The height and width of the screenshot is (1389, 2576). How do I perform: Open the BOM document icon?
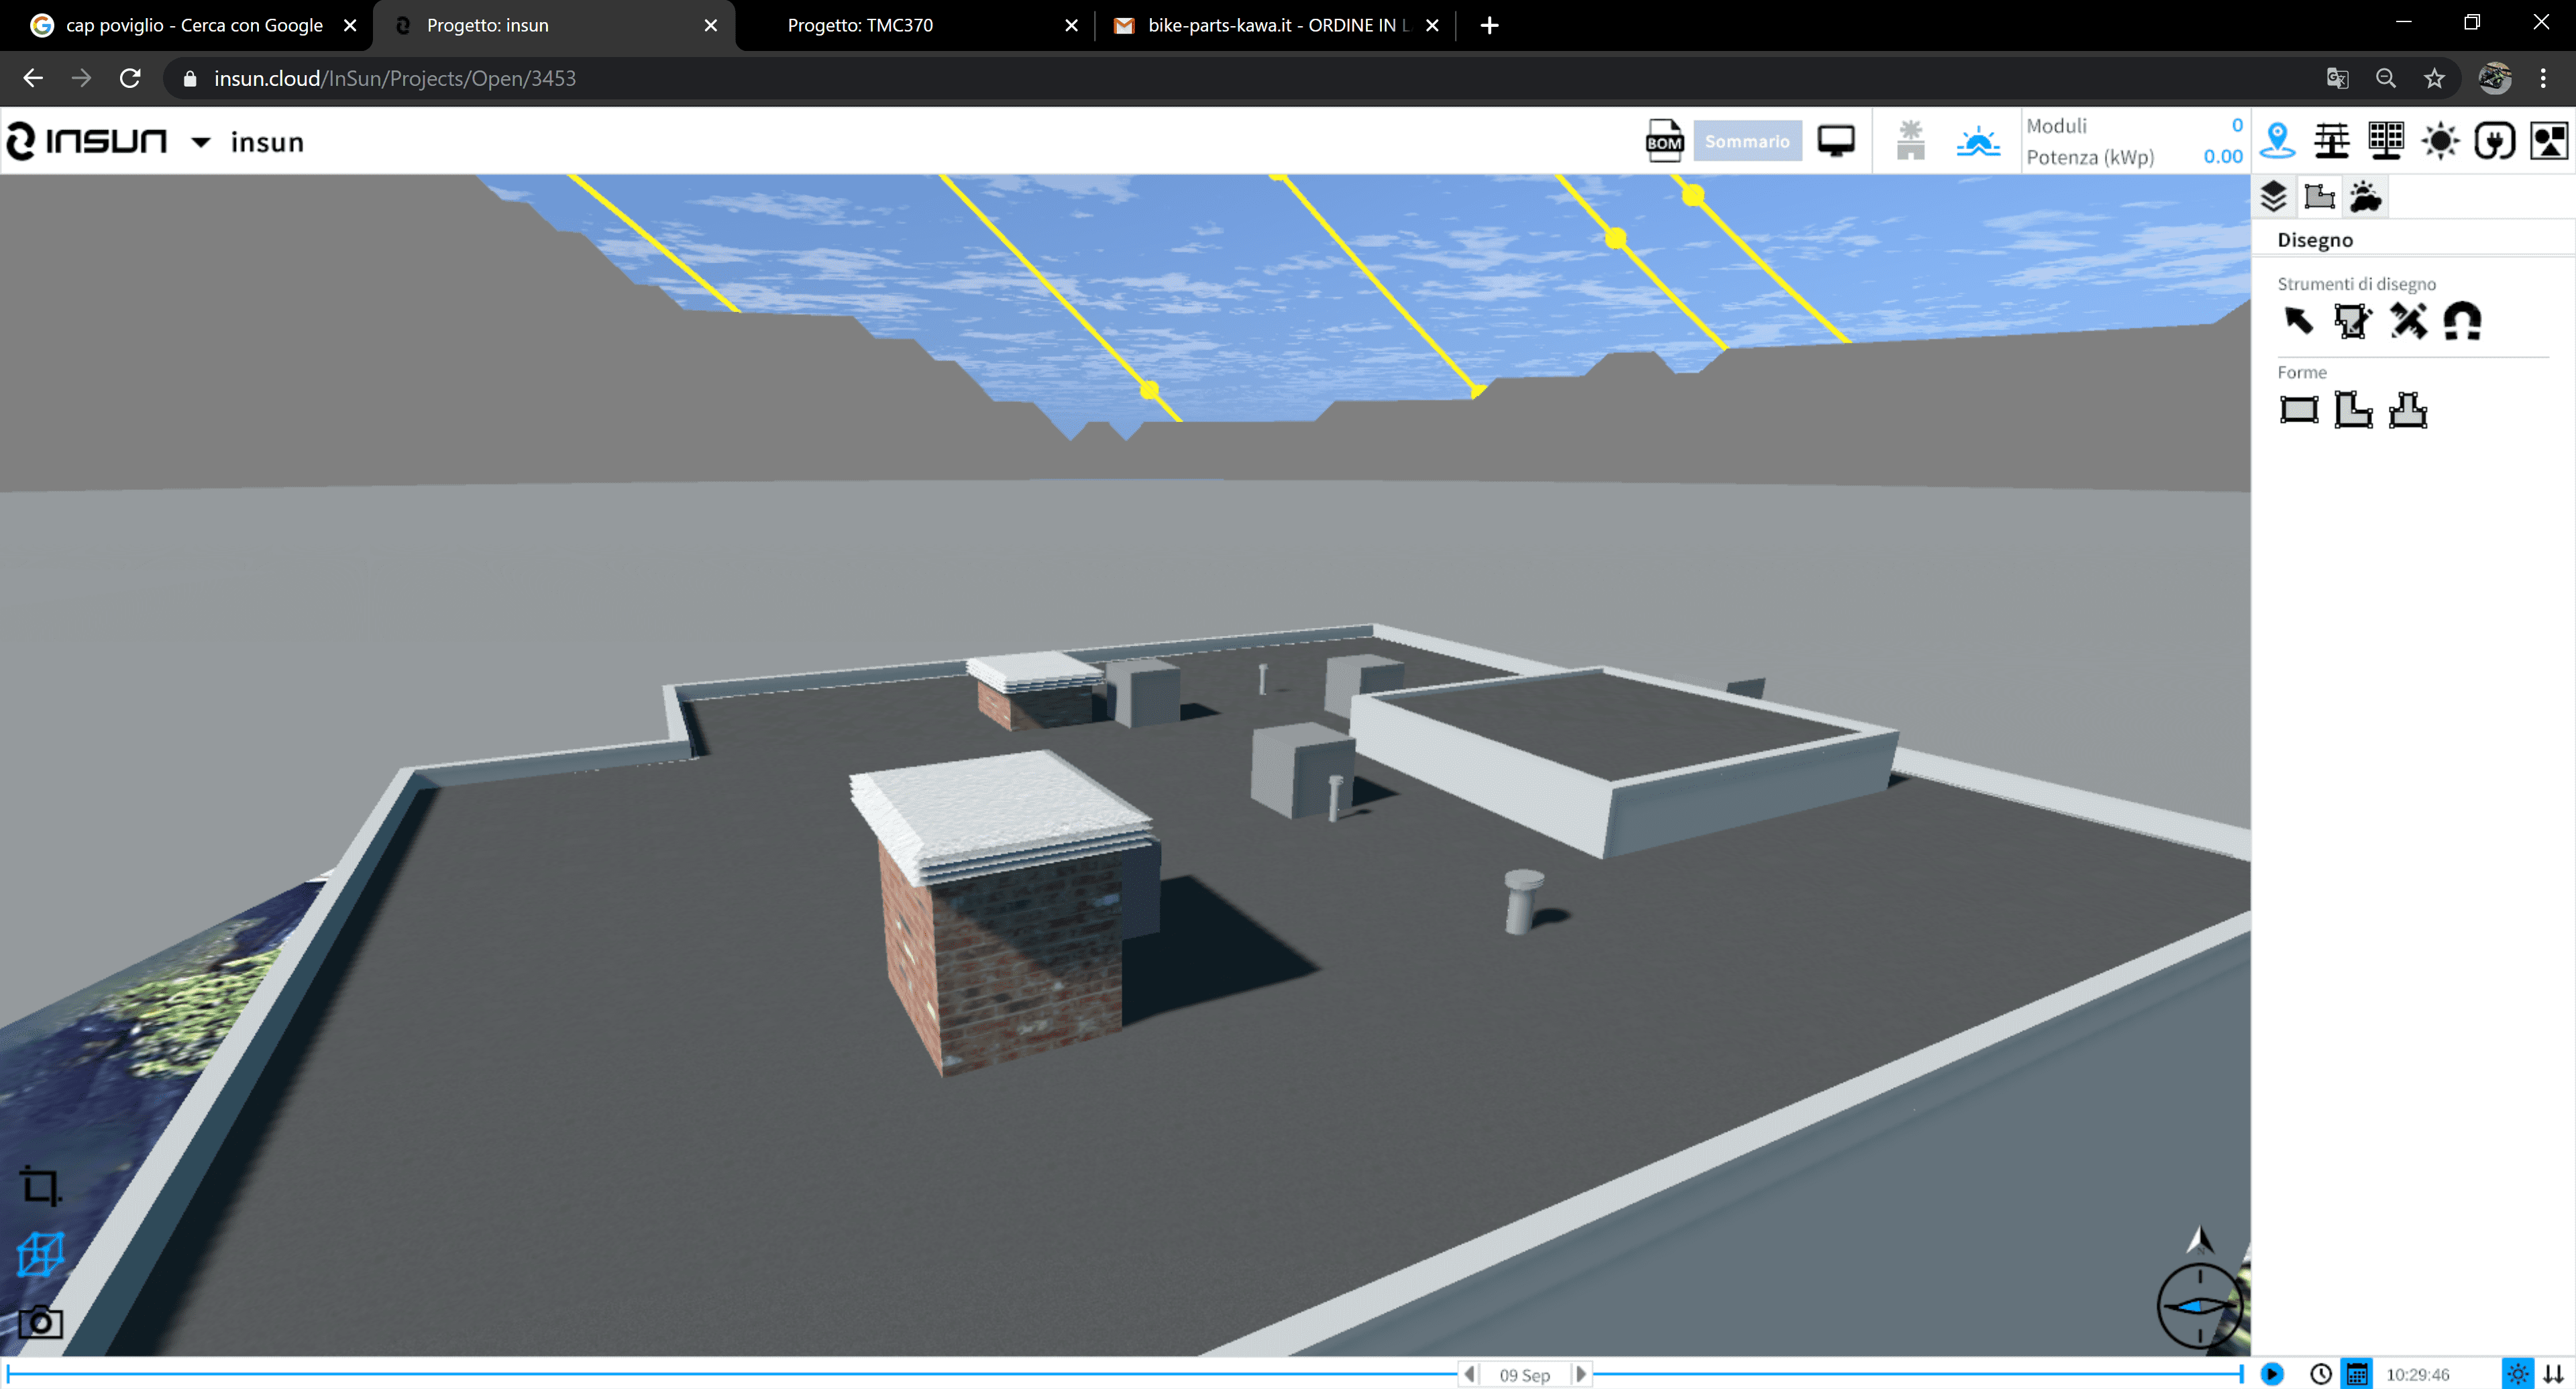(x=1664, y=141)
